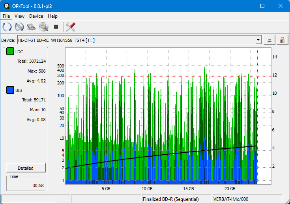
Task: Start the disc scan magnifier icon
Action: pos(44,27)
